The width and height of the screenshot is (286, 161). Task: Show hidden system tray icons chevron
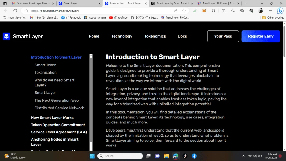pos(243,156)
